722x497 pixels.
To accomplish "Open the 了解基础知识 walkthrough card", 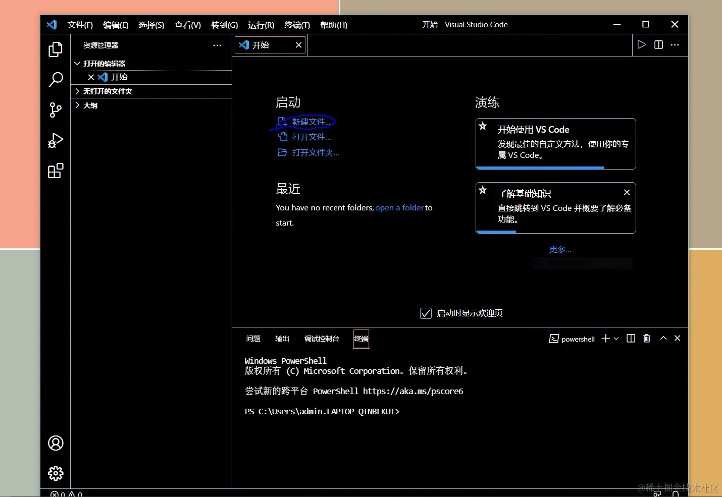I will pos(555,208).
